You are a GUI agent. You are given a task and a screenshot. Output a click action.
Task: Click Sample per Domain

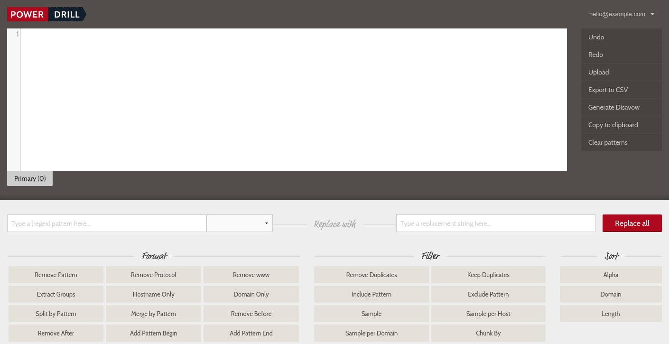pyautogui.click(x=372, y=333)
